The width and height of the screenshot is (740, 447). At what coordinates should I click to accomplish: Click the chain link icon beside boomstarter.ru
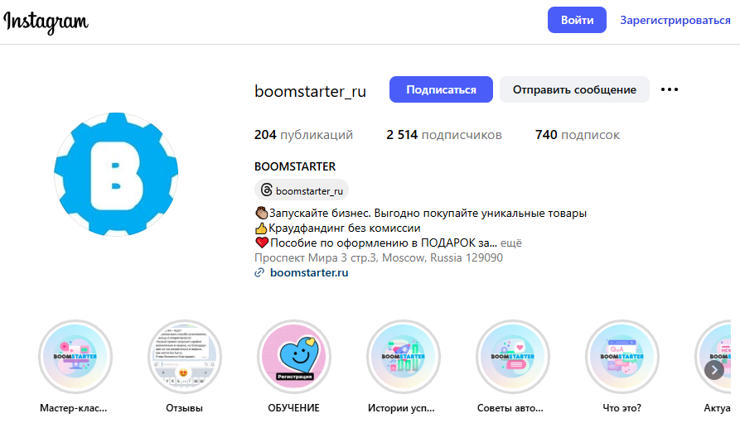click(259, 272)
